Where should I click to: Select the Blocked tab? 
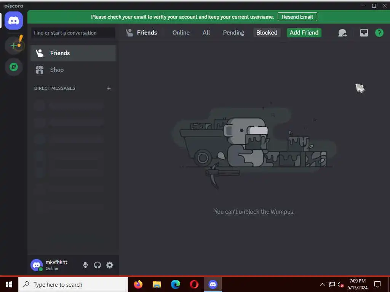[267, 33]
